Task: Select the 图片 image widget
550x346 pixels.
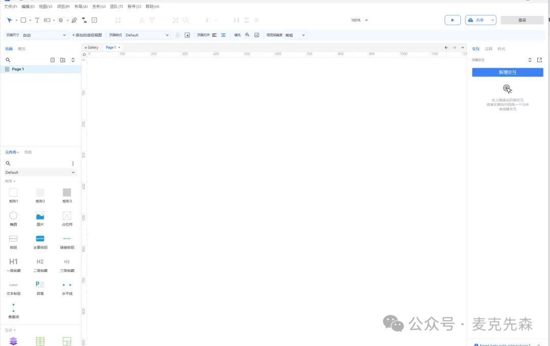Action: (40, 219)
